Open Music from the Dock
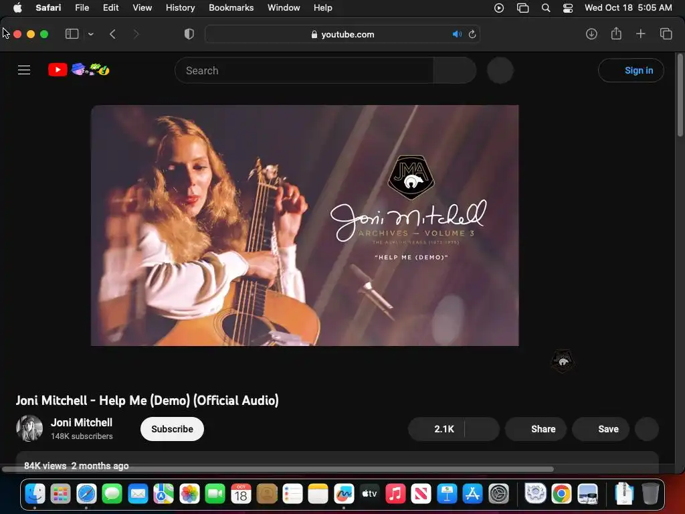 (x=395, y=494)
